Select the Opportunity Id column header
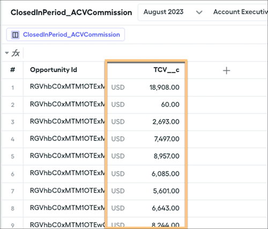 click(64, 70)
